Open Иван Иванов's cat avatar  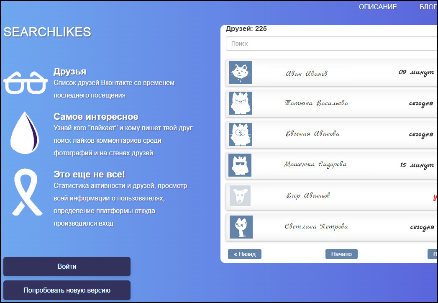(240, 73)
